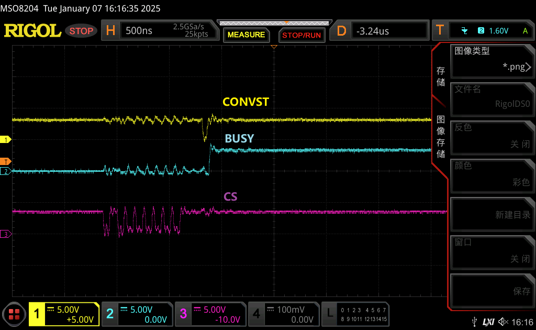Open the image type *.png selector
This screenshot has height=330, width=536.
pyautogui.click(x=493, y=62)
